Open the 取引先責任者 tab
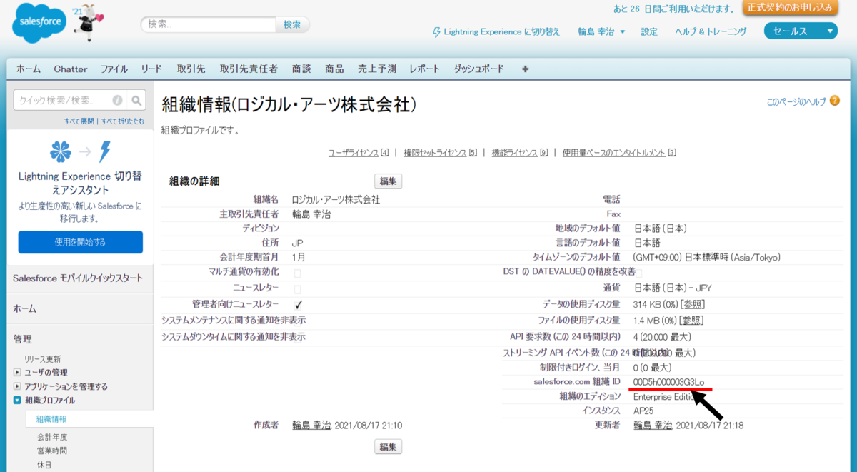The image size is (857, 472). pos(249,69)
